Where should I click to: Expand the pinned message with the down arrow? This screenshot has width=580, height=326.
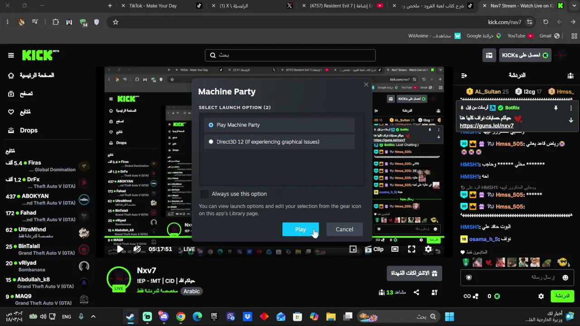(x=571, y=120)
